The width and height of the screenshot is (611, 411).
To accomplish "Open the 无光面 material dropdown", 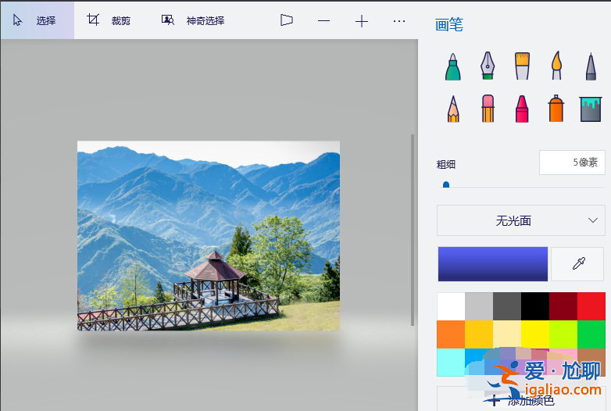I will coord(521,220).
